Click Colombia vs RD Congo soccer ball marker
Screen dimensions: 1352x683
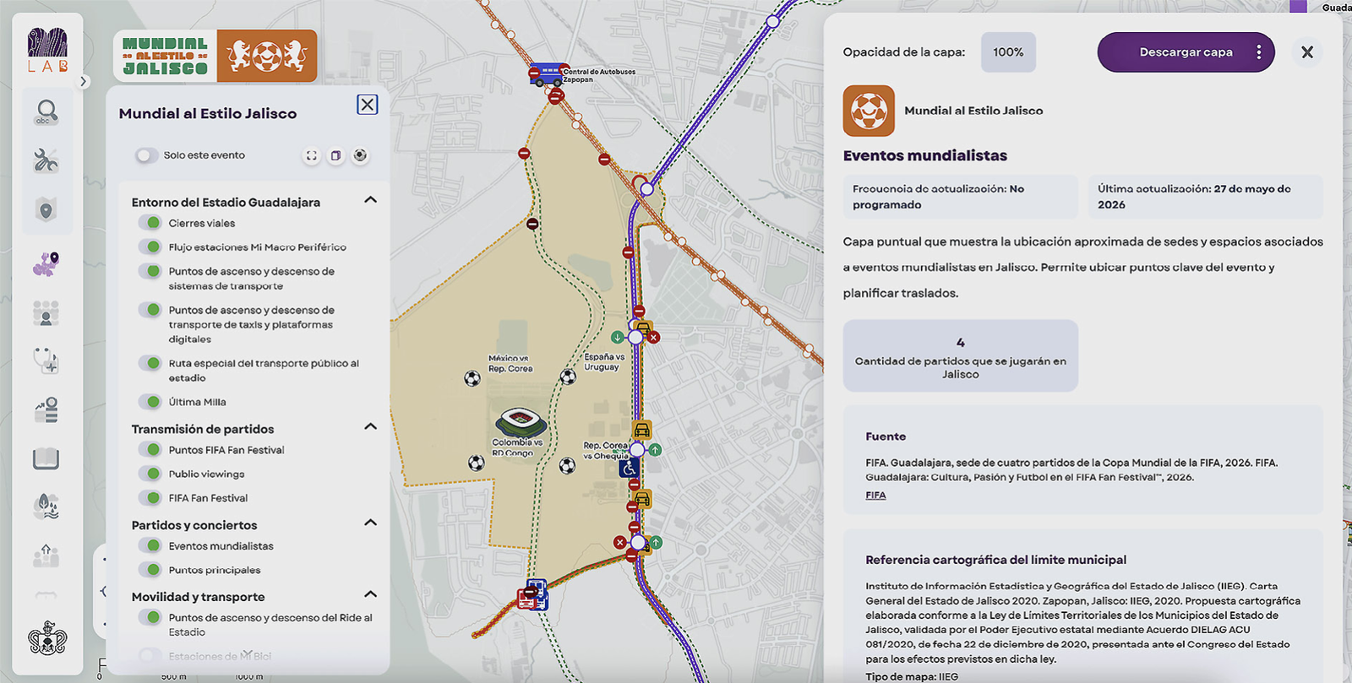tap(477, 463)
